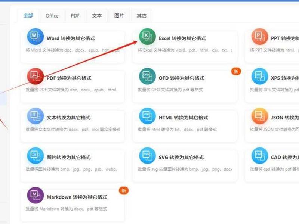Click the XPS card title text
Viewport: 299px width, 224px height.
(x=285, y=78)
